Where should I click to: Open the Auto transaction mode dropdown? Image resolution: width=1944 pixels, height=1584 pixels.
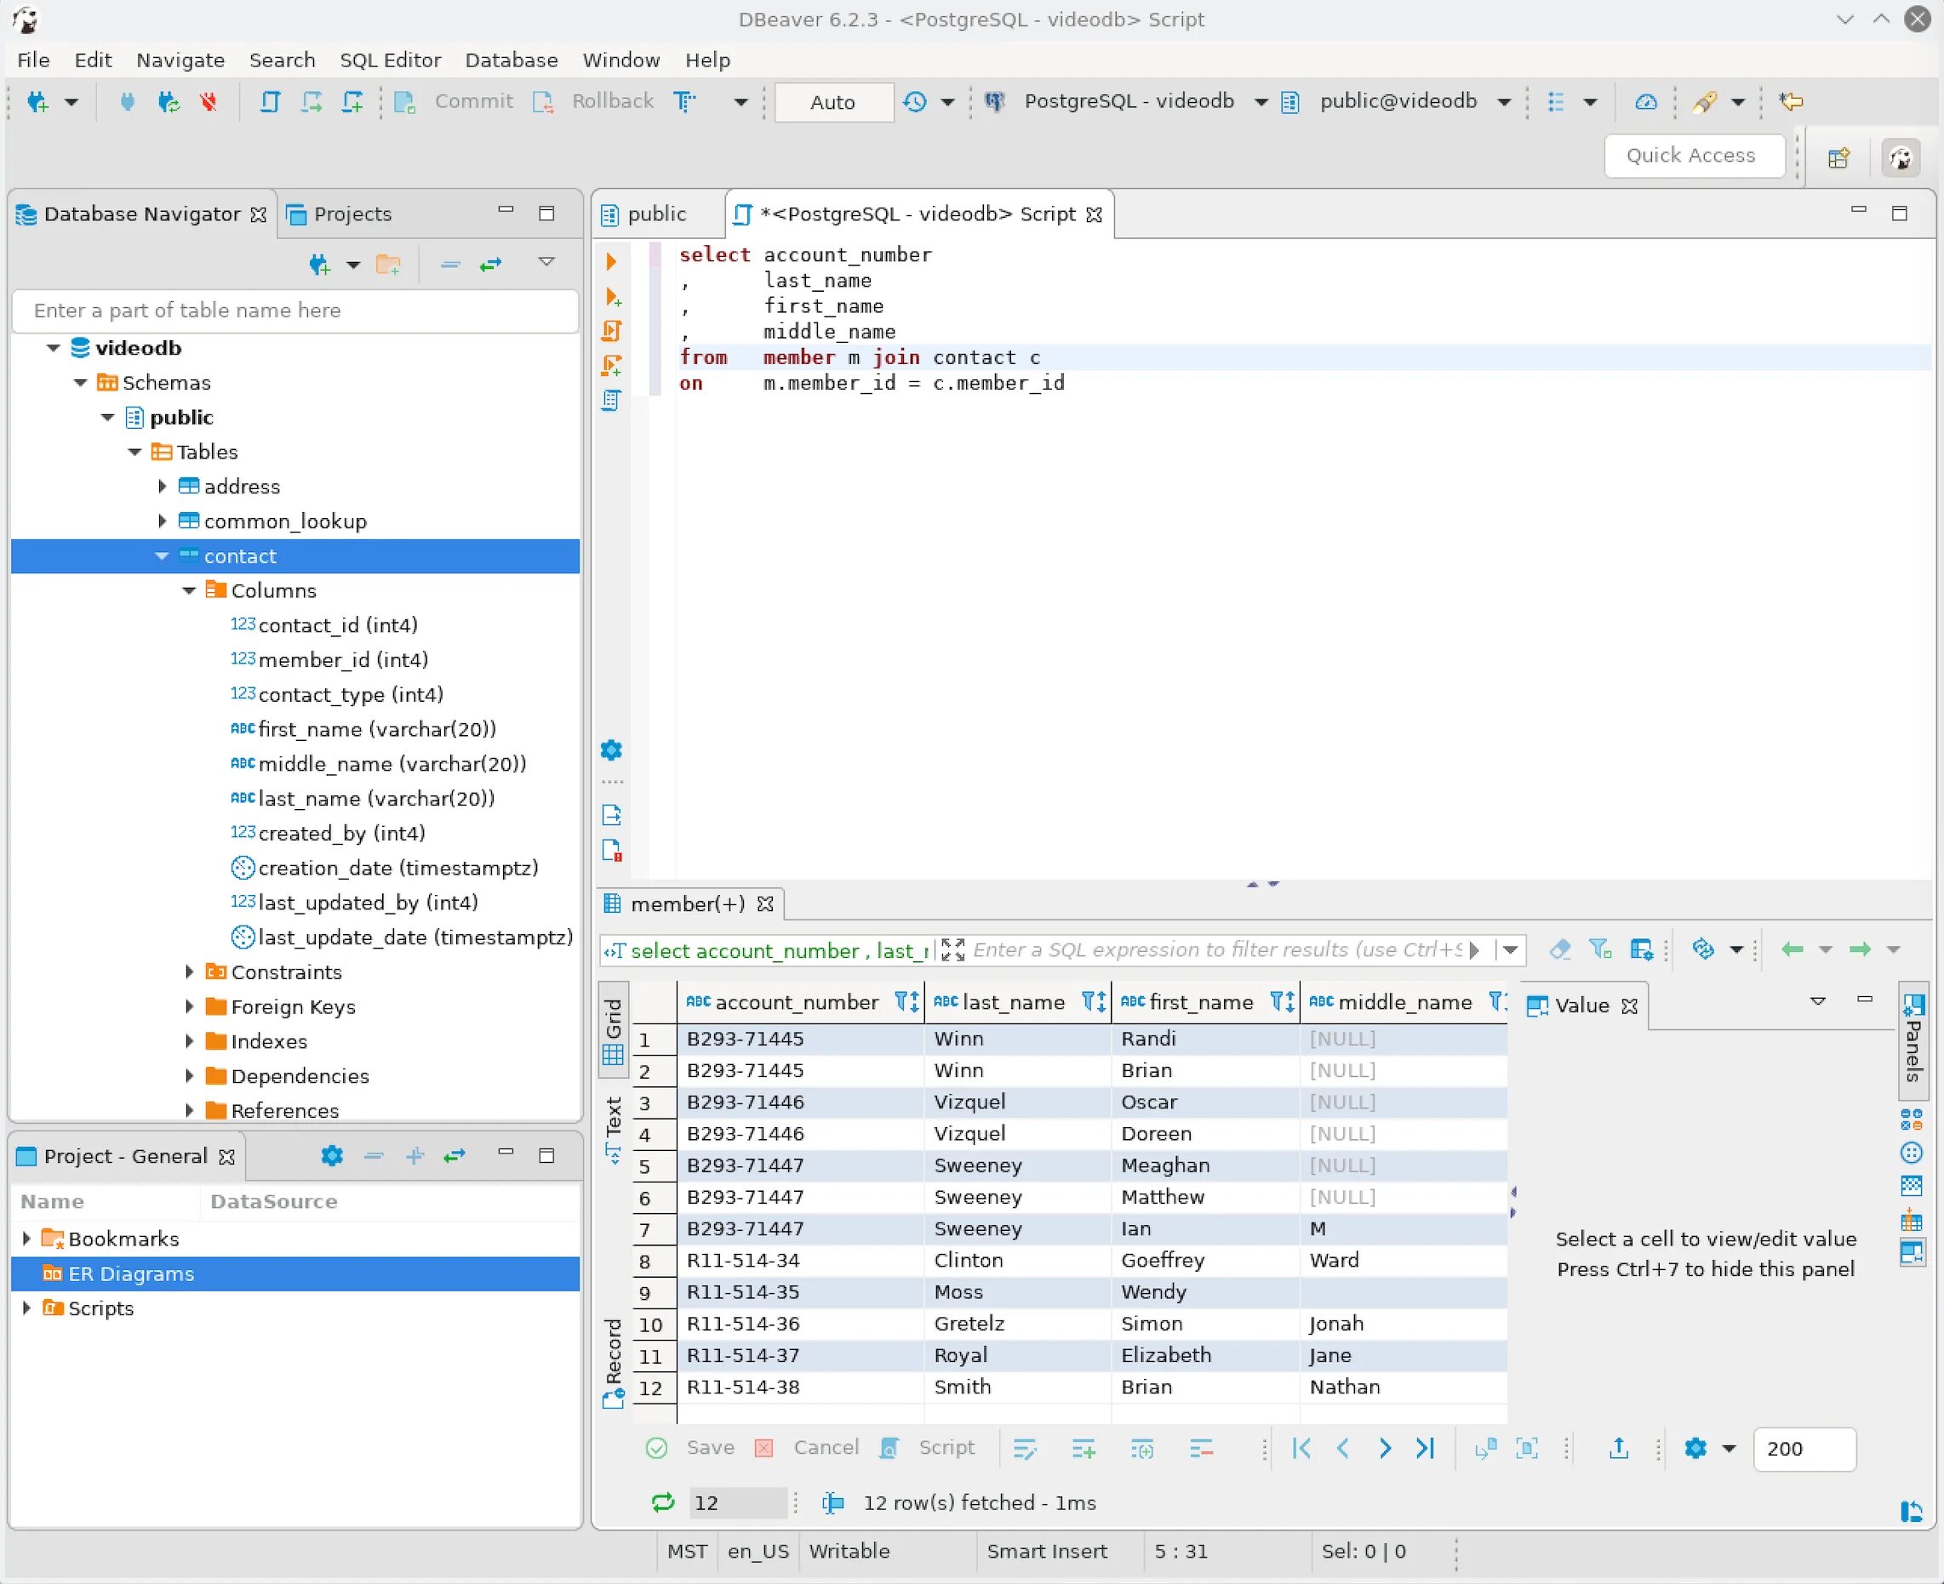[833, 102]
